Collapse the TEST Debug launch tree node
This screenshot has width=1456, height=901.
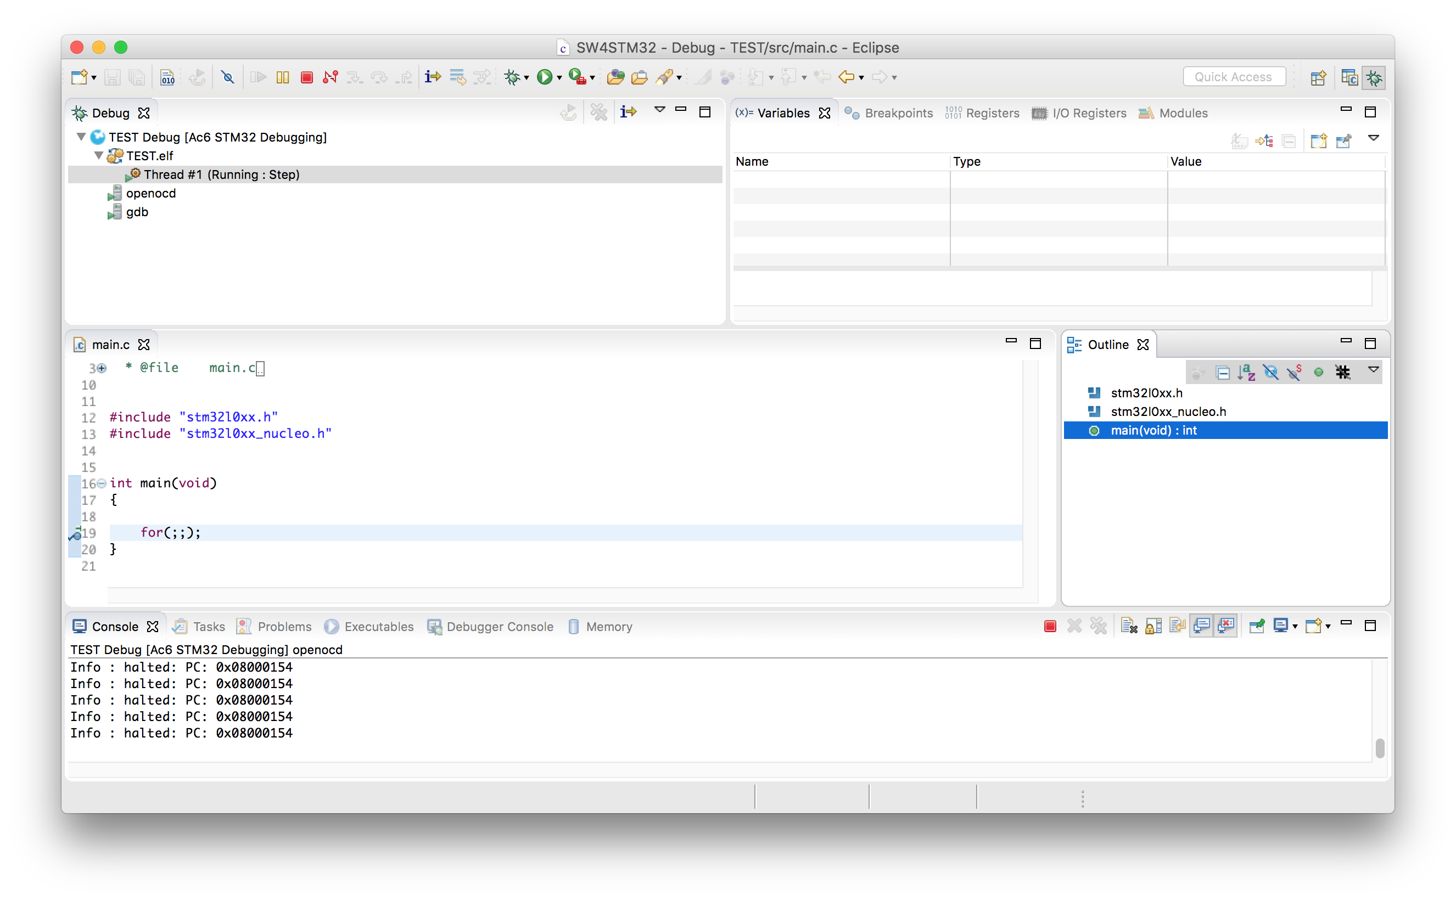82,137
